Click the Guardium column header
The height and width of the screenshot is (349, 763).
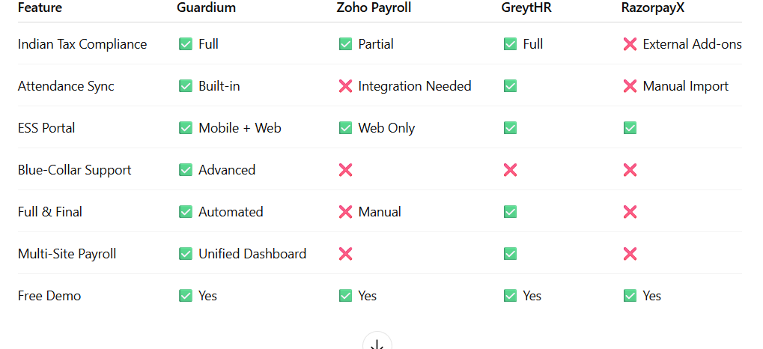(207, 7)
